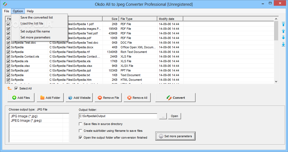Click the move-down arrow icon
This screenshot has height=152, width=288.
click(283, 37)
